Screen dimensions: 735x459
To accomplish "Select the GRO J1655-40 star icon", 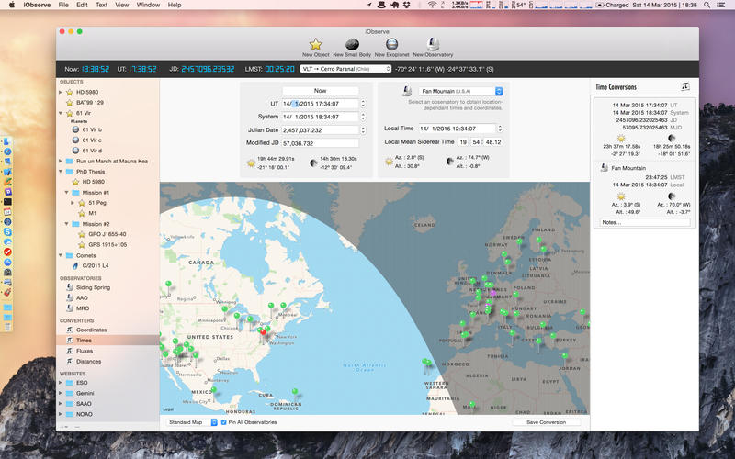I will pyautogui.click(x=82, y=234).
